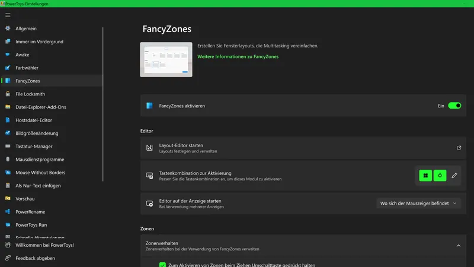Screen dimensions: 474x267
Task: Click the Mouse Without Borders icon
Action: tap(8, 173)
